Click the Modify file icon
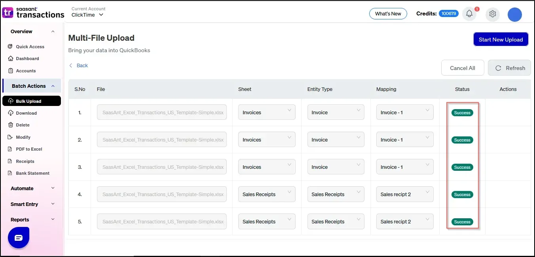Screen dimensions: 535x257 point(11,137)
